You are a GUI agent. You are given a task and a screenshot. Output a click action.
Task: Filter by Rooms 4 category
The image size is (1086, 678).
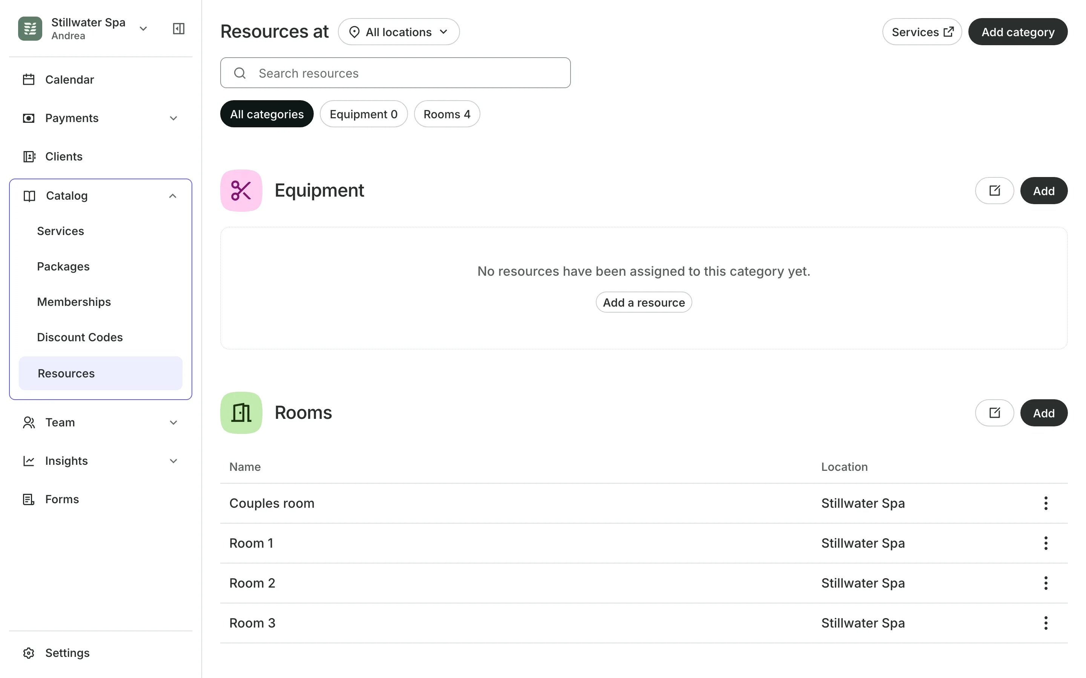pyautogui.click(x=447, y=114)
